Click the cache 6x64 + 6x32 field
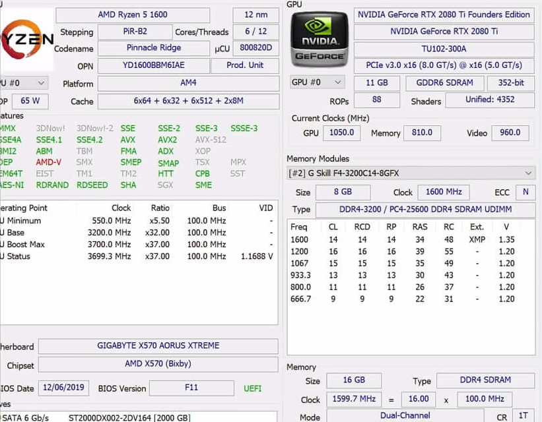Image resolution: width=542 pixels, height=422 pixels. pyautogui.click(x=188, y=101)
